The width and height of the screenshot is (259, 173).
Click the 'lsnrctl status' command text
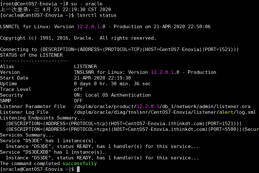click(x=97, y=15)
